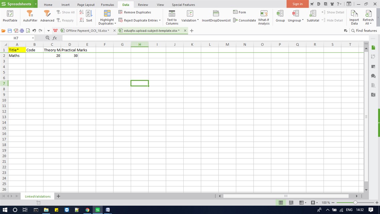
Task: Open the PivotTable tool
Action: point(10,16)
